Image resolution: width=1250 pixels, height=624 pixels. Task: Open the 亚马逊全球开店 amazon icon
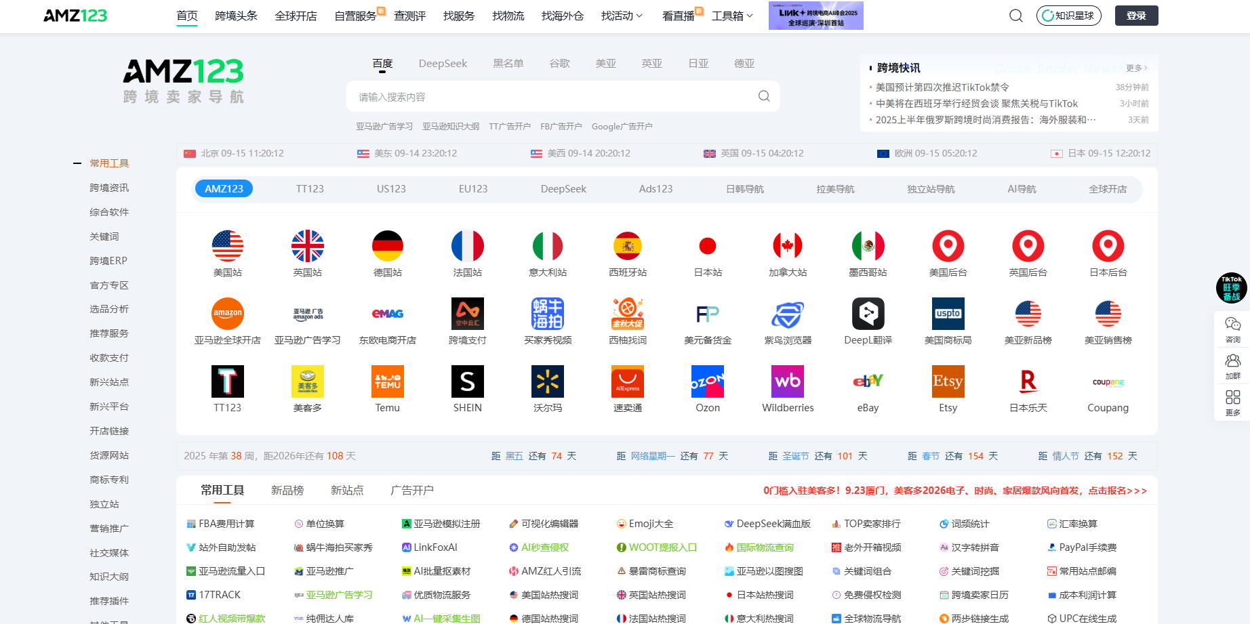[x=228, y=314]
